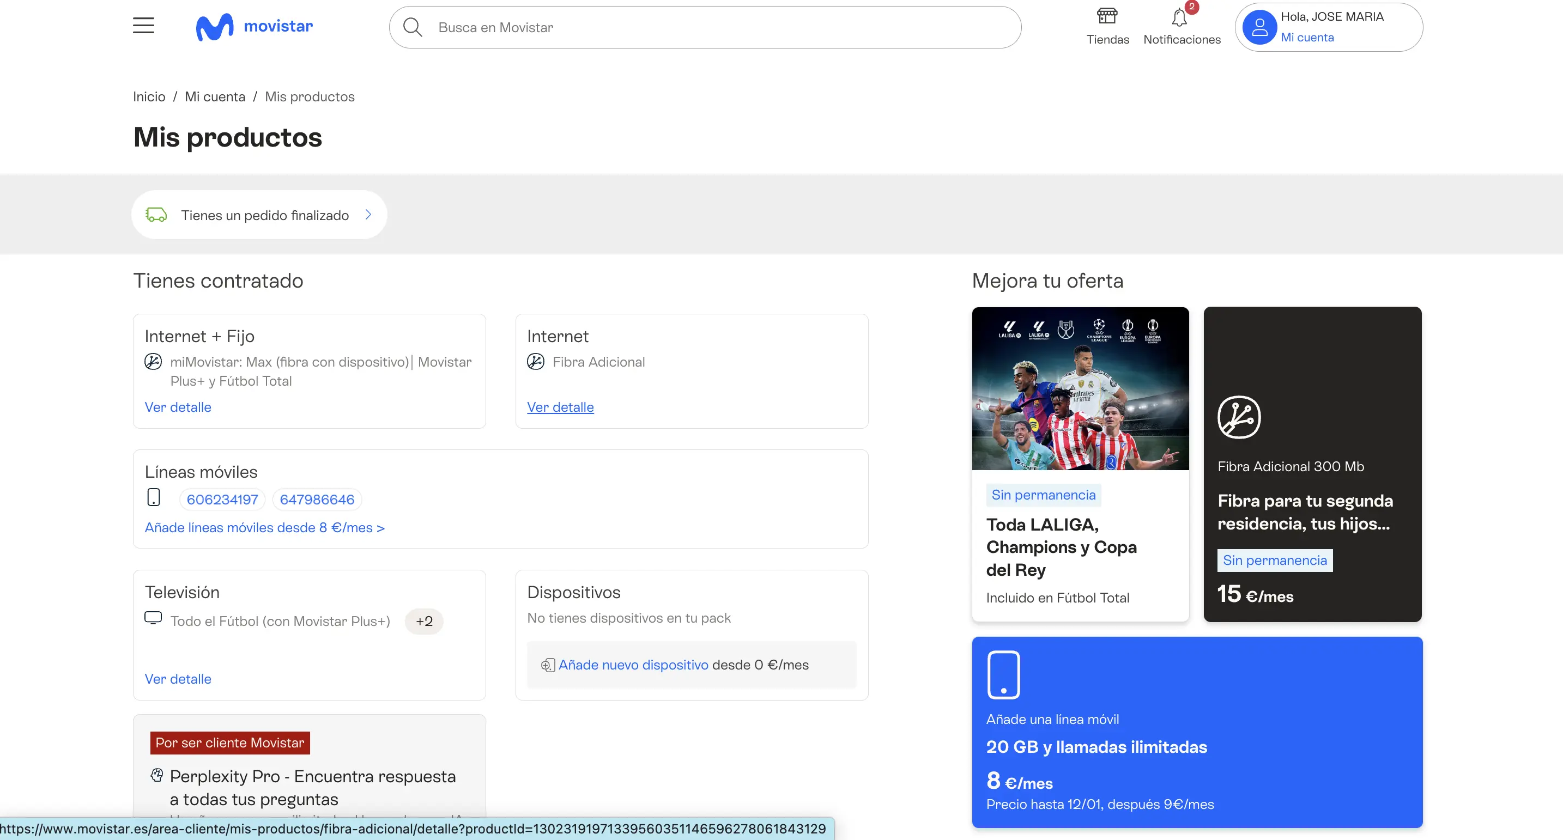Click the green delivery truck icon

(x=156, y=215)
